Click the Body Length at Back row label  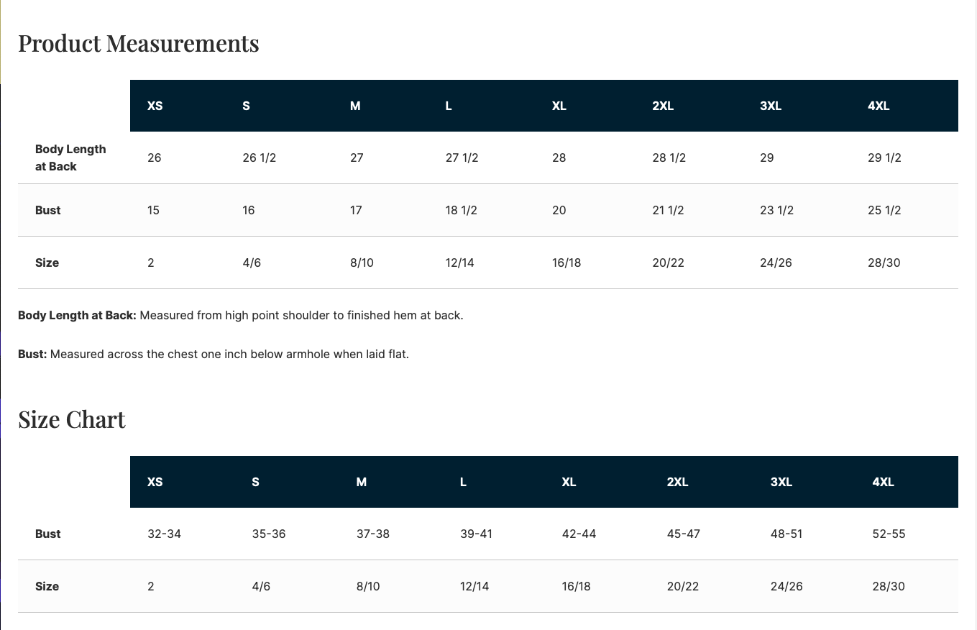point(70,157)
